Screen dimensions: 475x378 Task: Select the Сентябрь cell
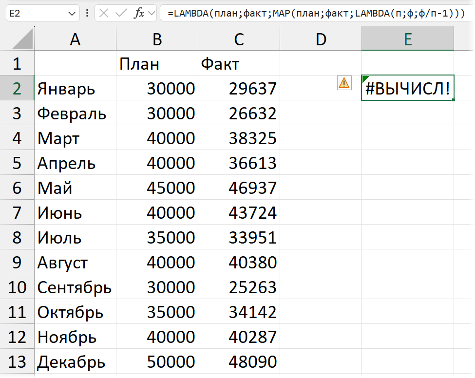pyautogui.click(x=75, y=286)
